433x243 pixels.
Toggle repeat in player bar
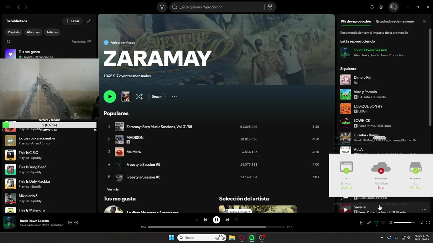[236, 220]
